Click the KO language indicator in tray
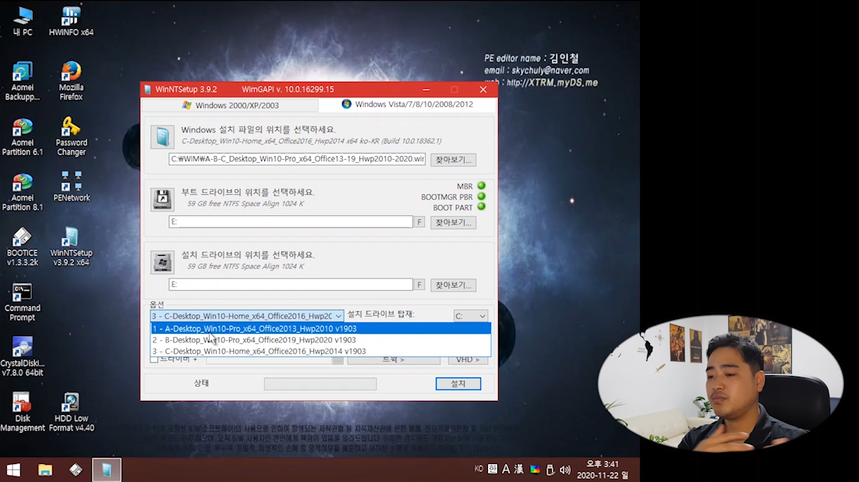This screenshot has width=859, height=482. pos(479,469)
